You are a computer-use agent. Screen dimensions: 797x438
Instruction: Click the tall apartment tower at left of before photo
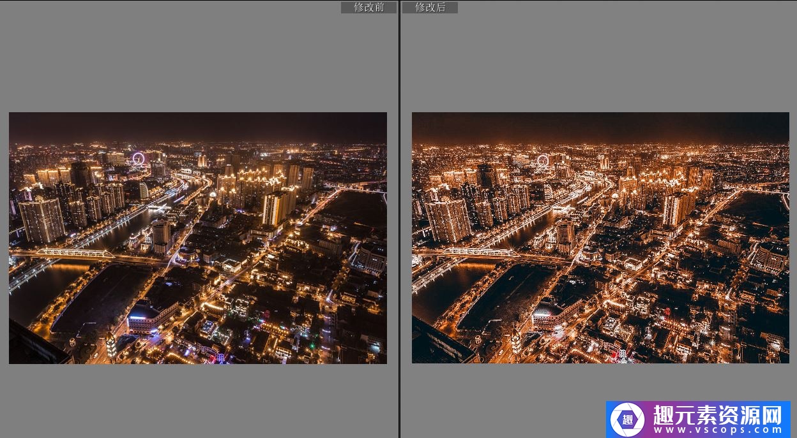point(42,220)
